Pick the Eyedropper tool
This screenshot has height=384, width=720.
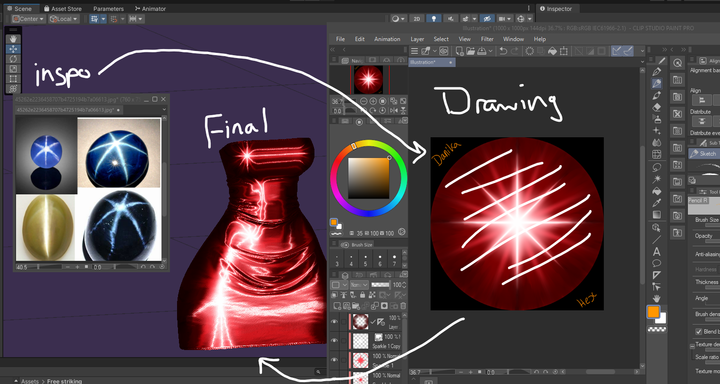656,203
